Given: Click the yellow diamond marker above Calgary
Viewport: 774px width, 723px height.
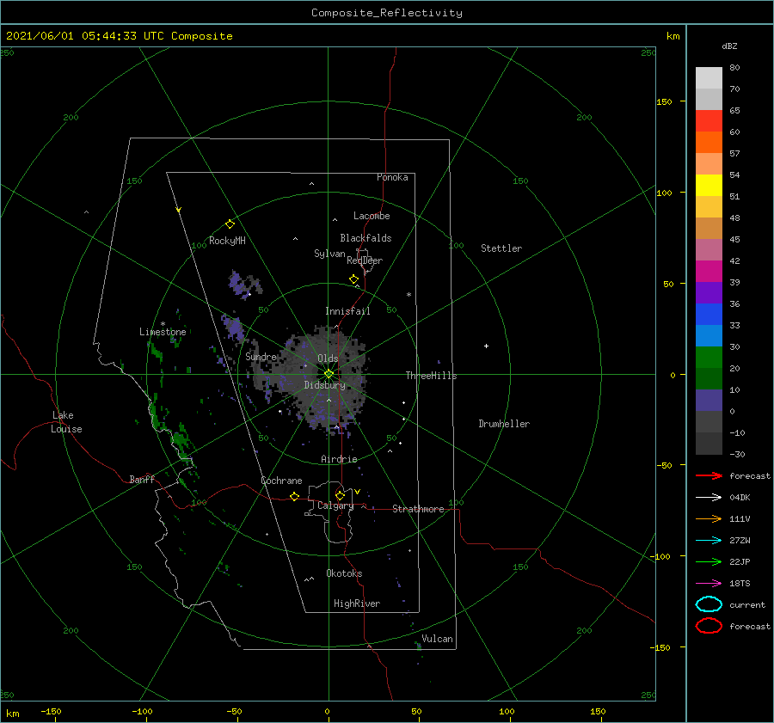Looking at the screenshot, I should (340, 495).
